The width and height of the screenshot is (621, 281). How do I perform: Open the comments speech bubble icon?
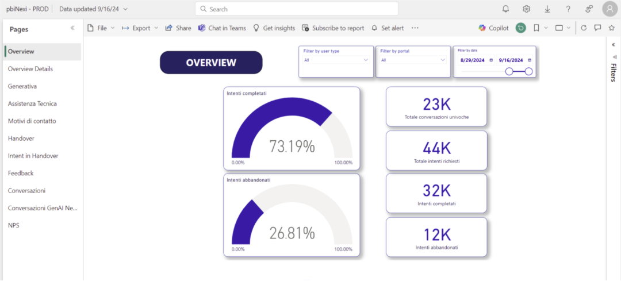[598, 28]
